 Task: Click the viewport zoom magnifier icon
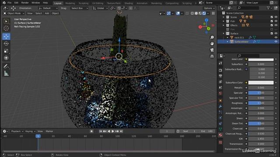[x=212, y=38]
